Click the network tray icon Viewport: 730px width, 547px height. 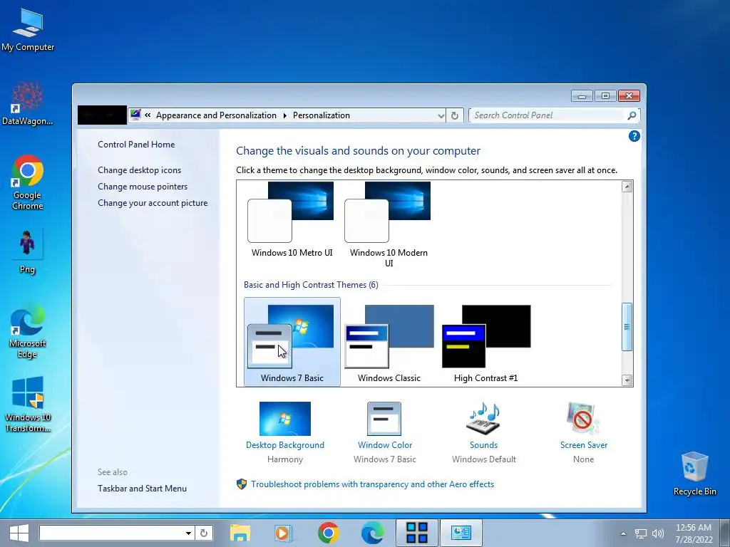point(641,533)
